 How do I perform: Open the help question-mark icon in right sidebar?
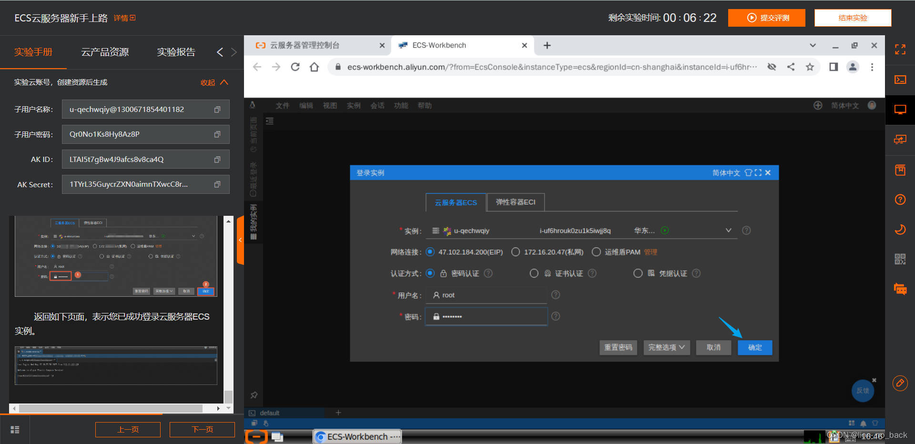(x=900, y=200)
